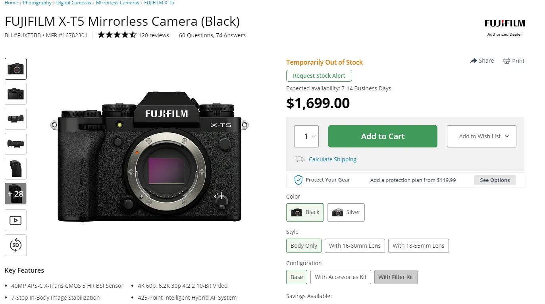The height and width of the screenshot is (304, 545).
Task: Expand the Add to Wish List dropdown
Action: pyautogui.click(x=481, y=136)
